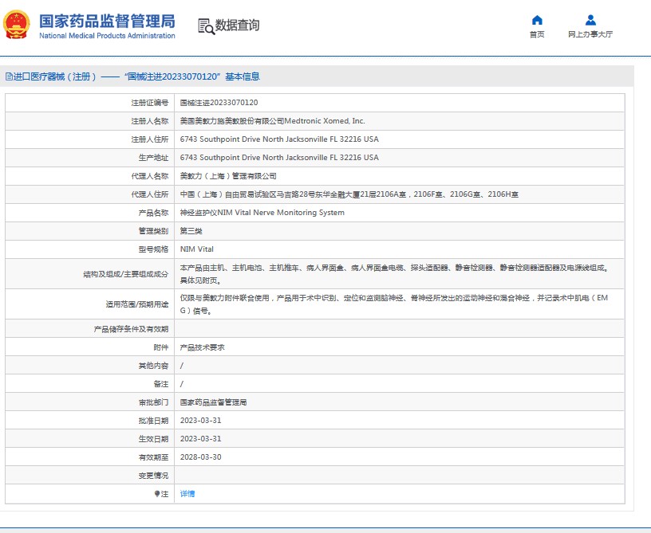
Task: Click the national emblem logo
Action: [17, 25]
